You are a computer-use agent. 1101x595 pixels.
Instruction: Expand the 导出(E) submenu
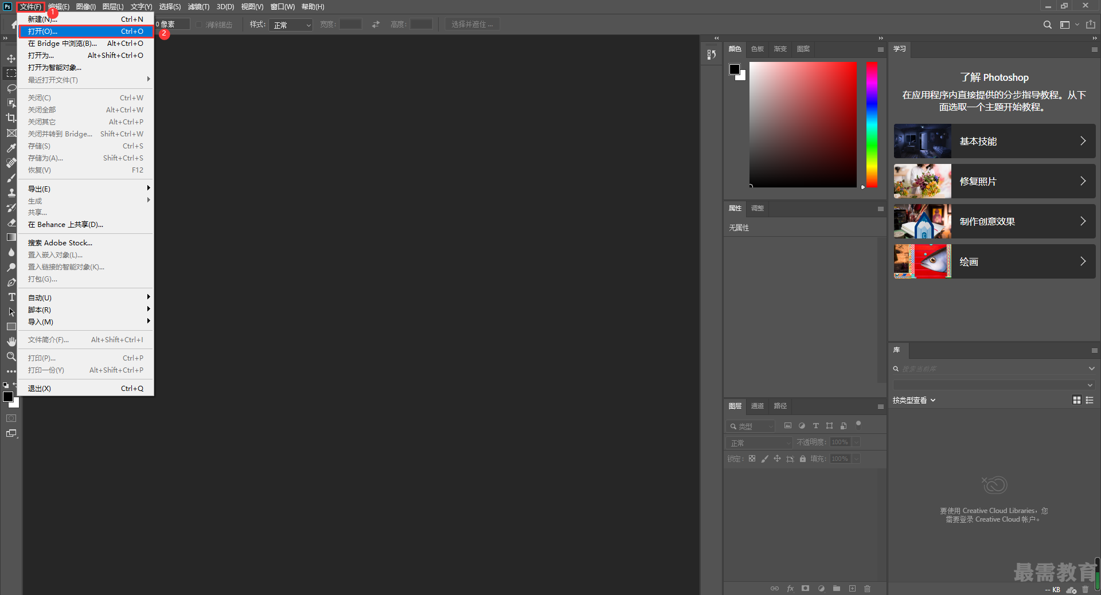[86, 189]
